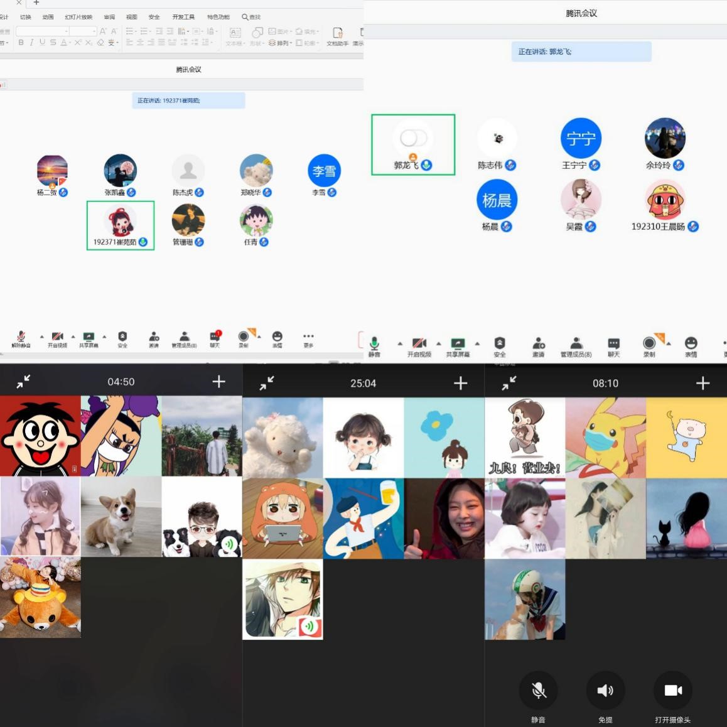Click the Record button in right meeting

[x=649, y=343]
